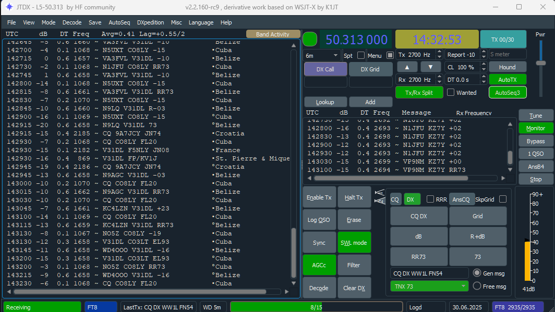Screen dimensions: 555x312
Task: Click the Tx frequency down arrow button
Action: 430,67
